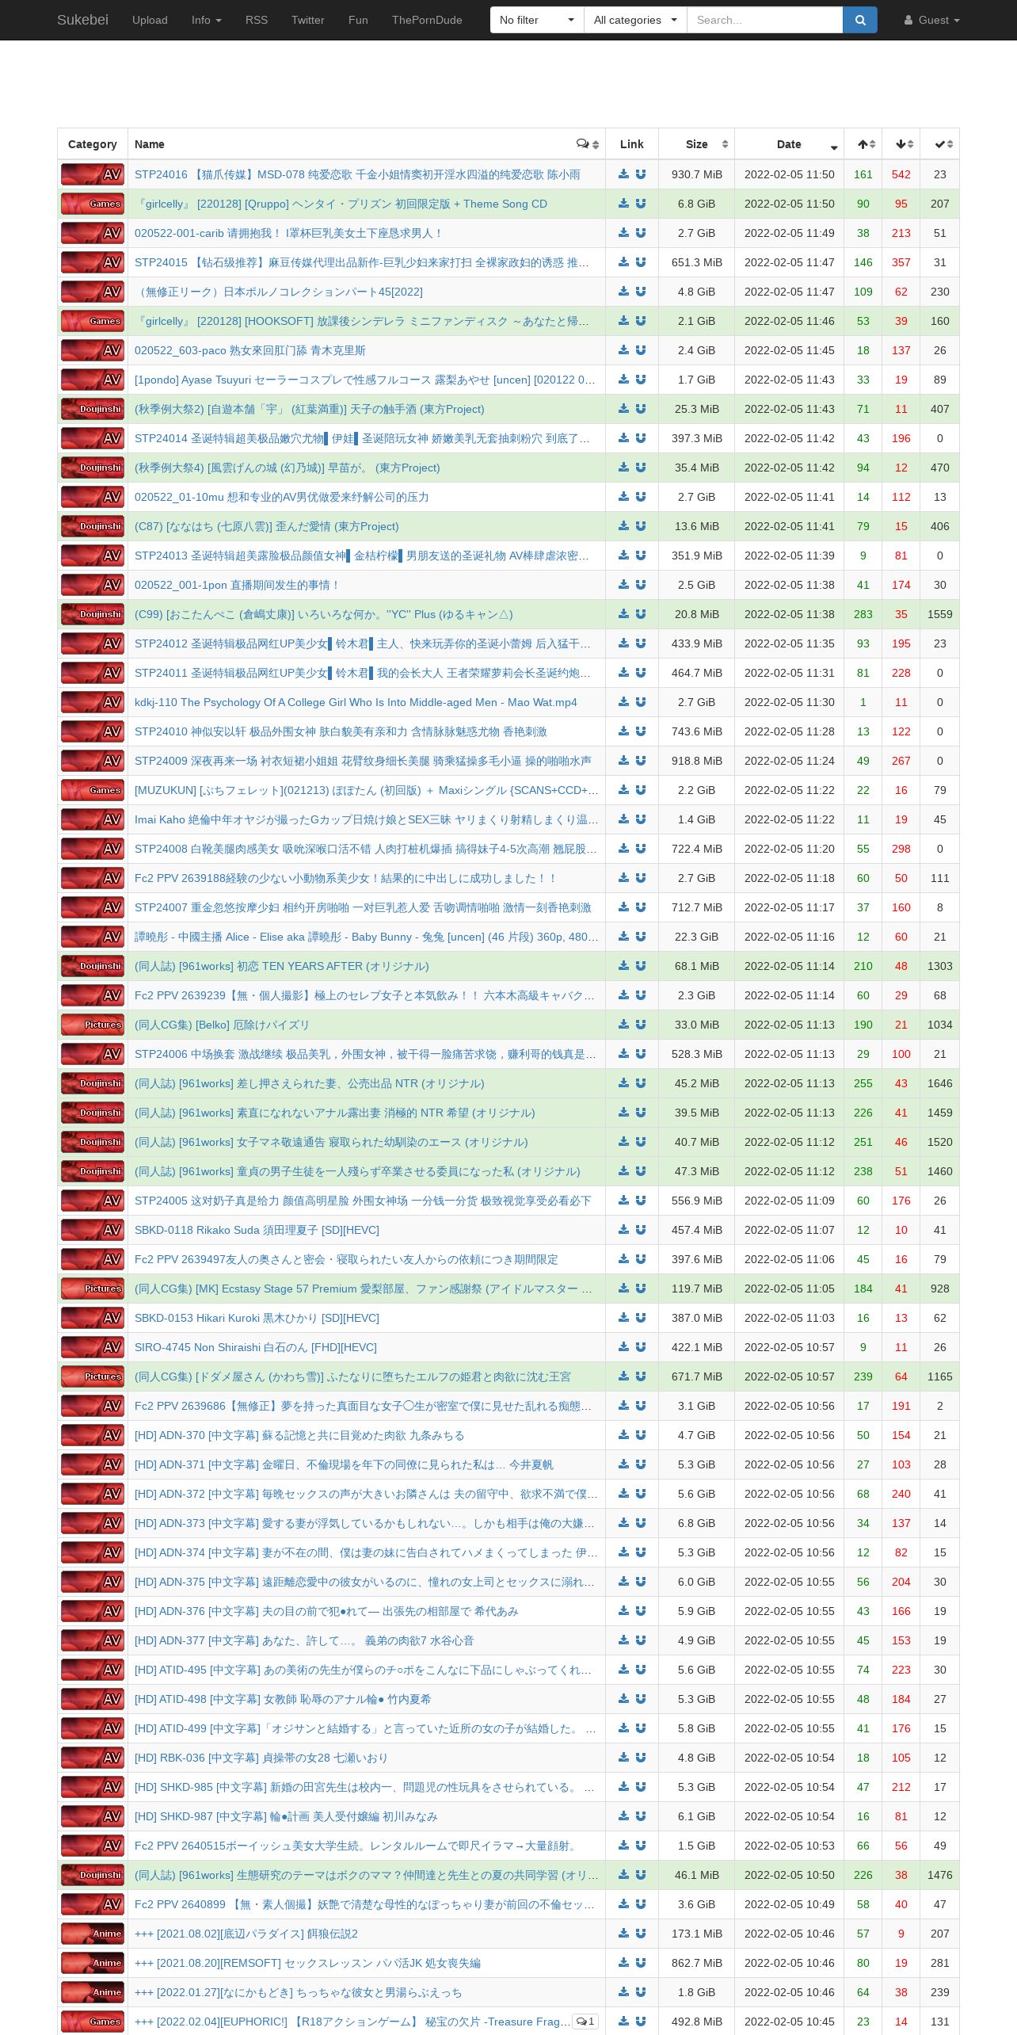This screenshot has width=1017, height=2035.
Task: Click Games category icon on Ruppo row
Action: click(93, 204)
